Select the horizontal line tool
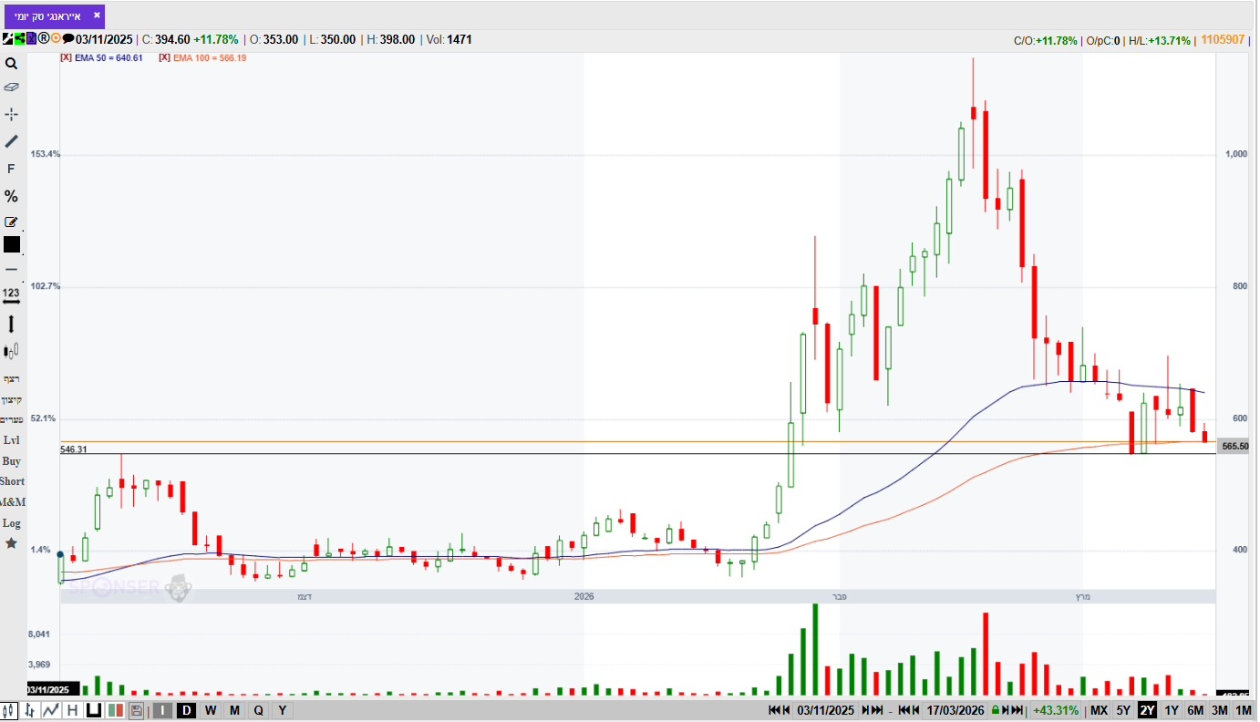The height and width of the screenshot is (722, 1260). (11, 270)
